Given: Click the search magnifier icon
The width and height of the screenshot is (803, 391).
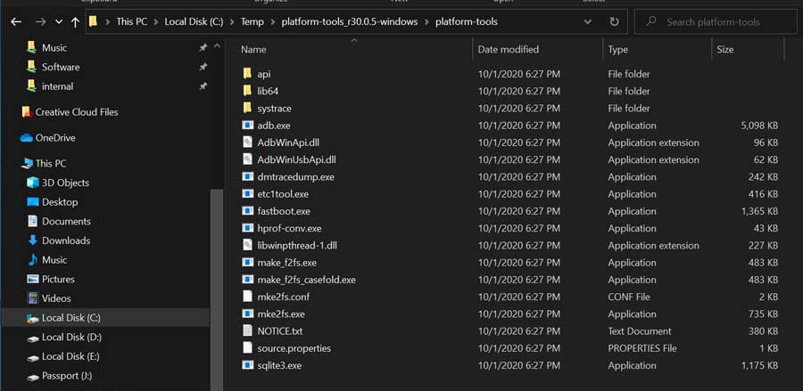Looking at the screenshot, I should coord(651,22).
